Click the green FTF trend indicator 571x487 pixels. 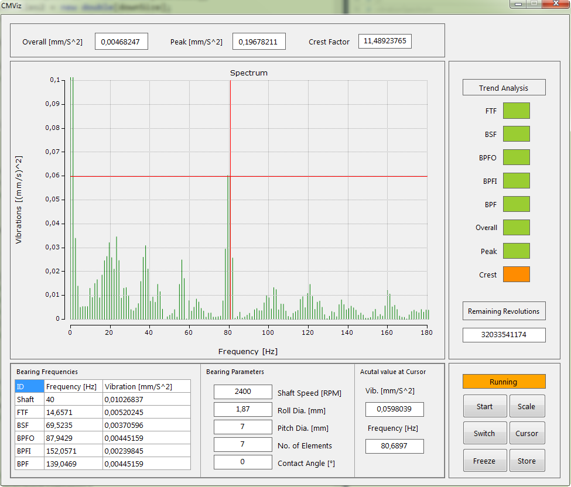tap(516, 111)
